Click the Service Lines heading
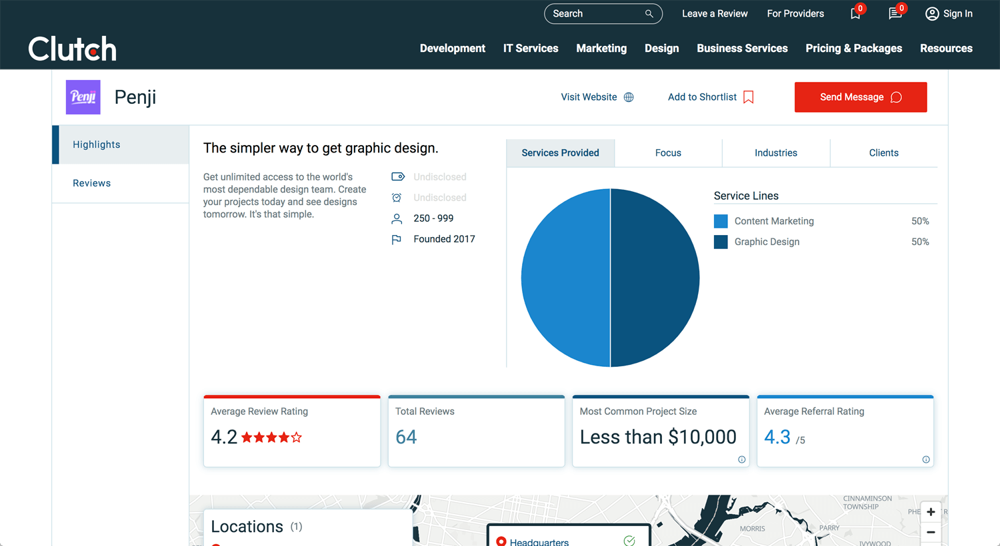Screen dimensions: 1000x546 tap(746, 196)
